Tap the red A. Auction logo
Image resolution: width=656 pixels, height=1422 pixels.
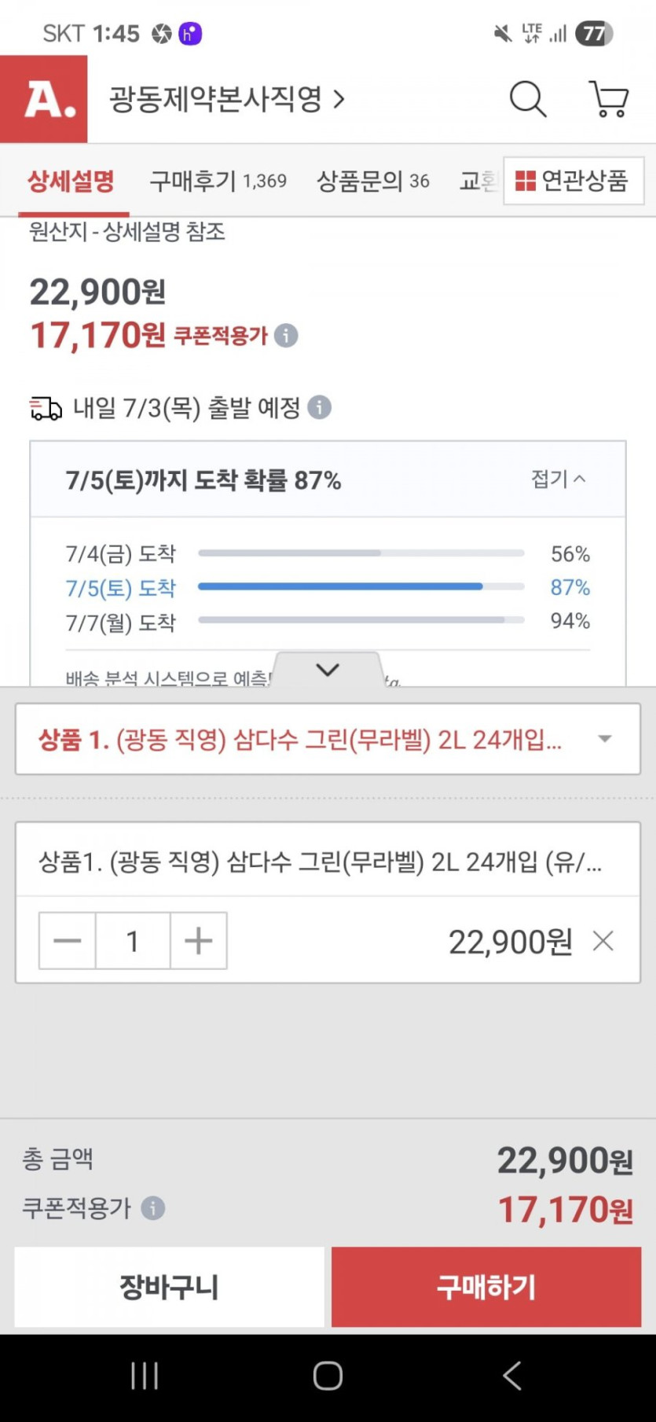click(44, 100)
